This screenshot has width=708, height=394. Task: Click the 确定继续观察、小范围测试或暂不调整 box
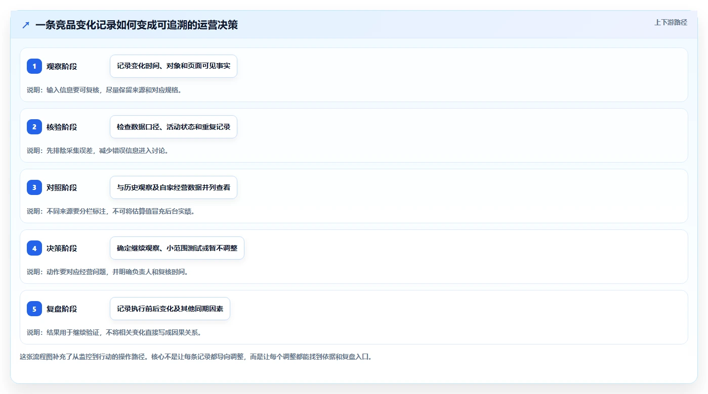coord(177,248)
